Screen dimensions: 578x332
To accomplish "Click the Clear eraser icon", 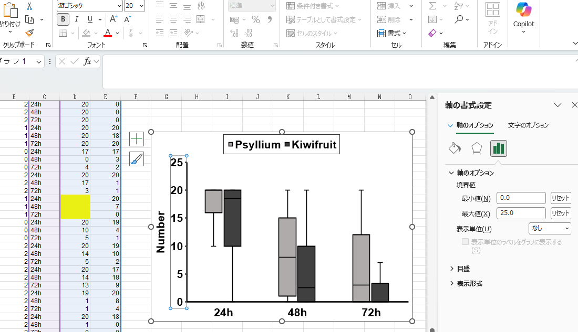I will [x=432, y=33].
